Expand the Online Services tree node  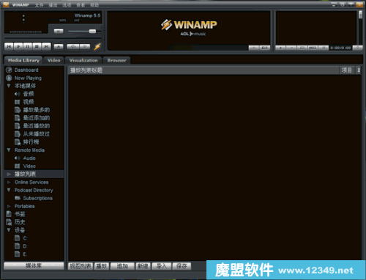click(9, 183)
